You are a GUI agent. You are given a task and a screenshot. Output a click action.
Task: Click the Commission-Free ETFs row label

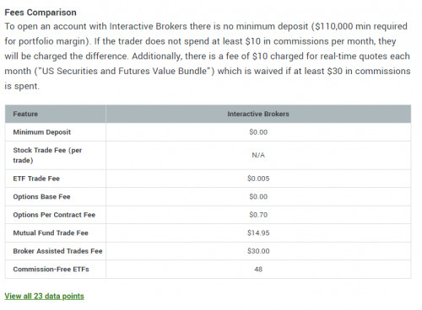tap(51, 270)
